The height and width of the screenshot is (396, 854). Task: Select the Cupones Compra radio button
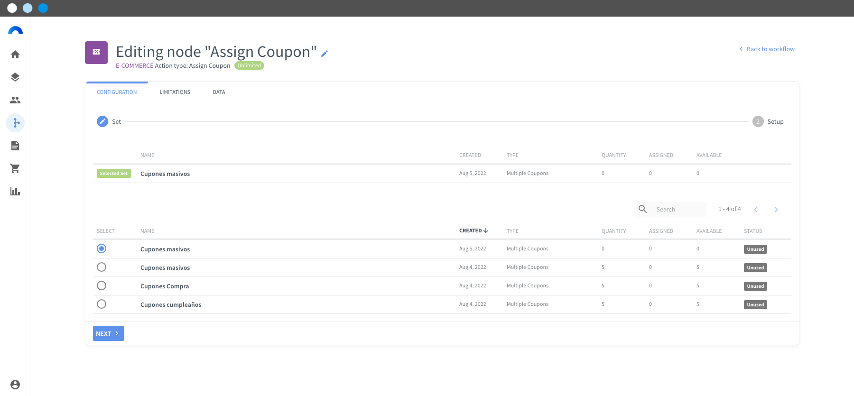pyautogui.click(x=102, y=285)
